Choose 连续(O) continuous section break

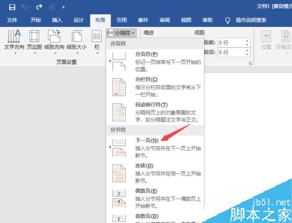pyautogui.click(x=155, y=173)
